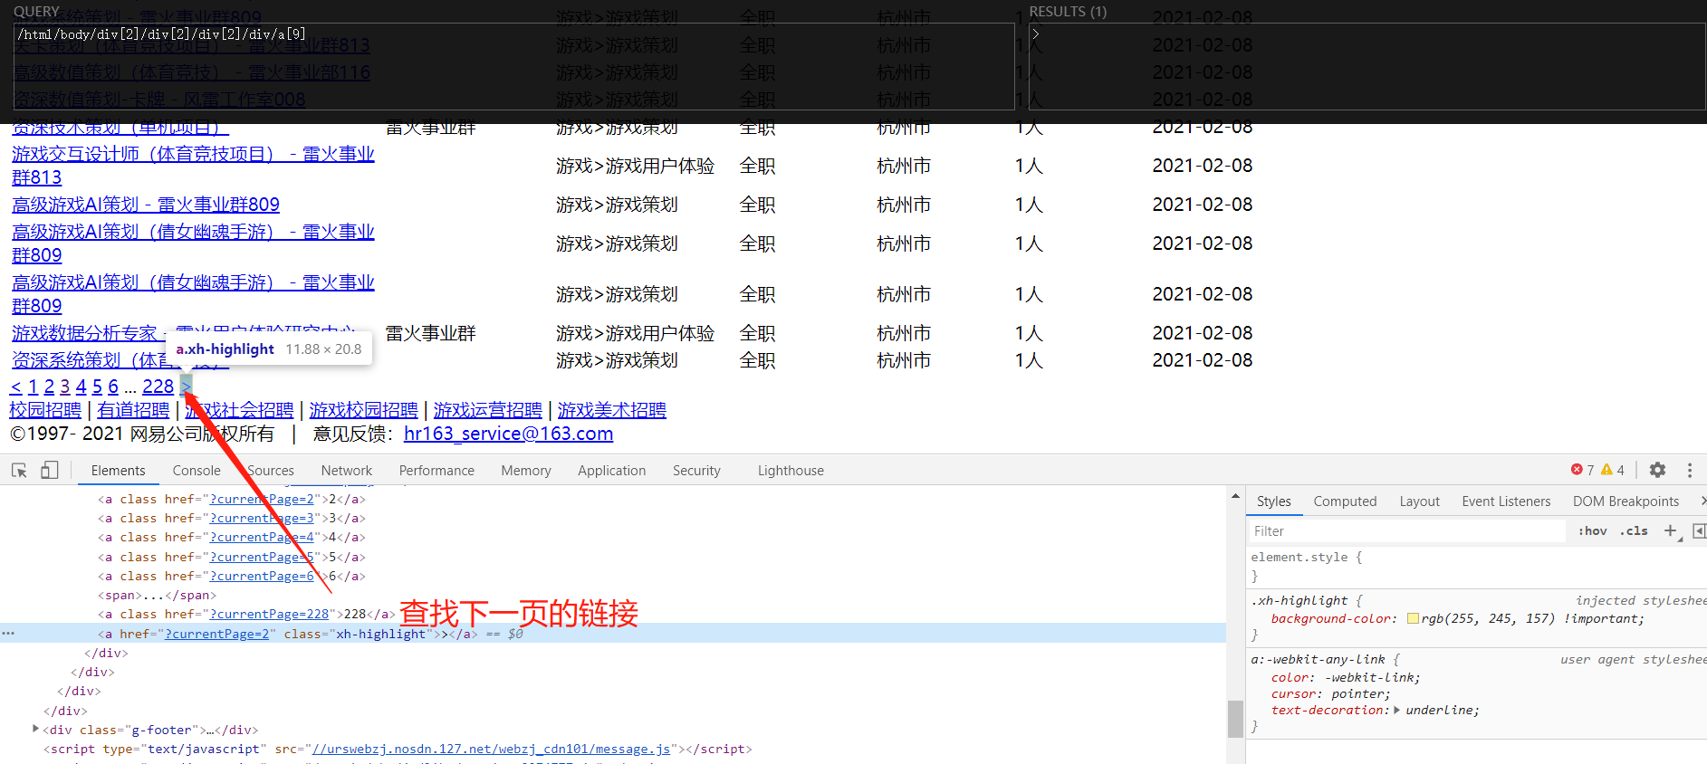This screenshot has width=1707, height=764.
Task: Open page 4 pagination link
Action: pos(81,387)
